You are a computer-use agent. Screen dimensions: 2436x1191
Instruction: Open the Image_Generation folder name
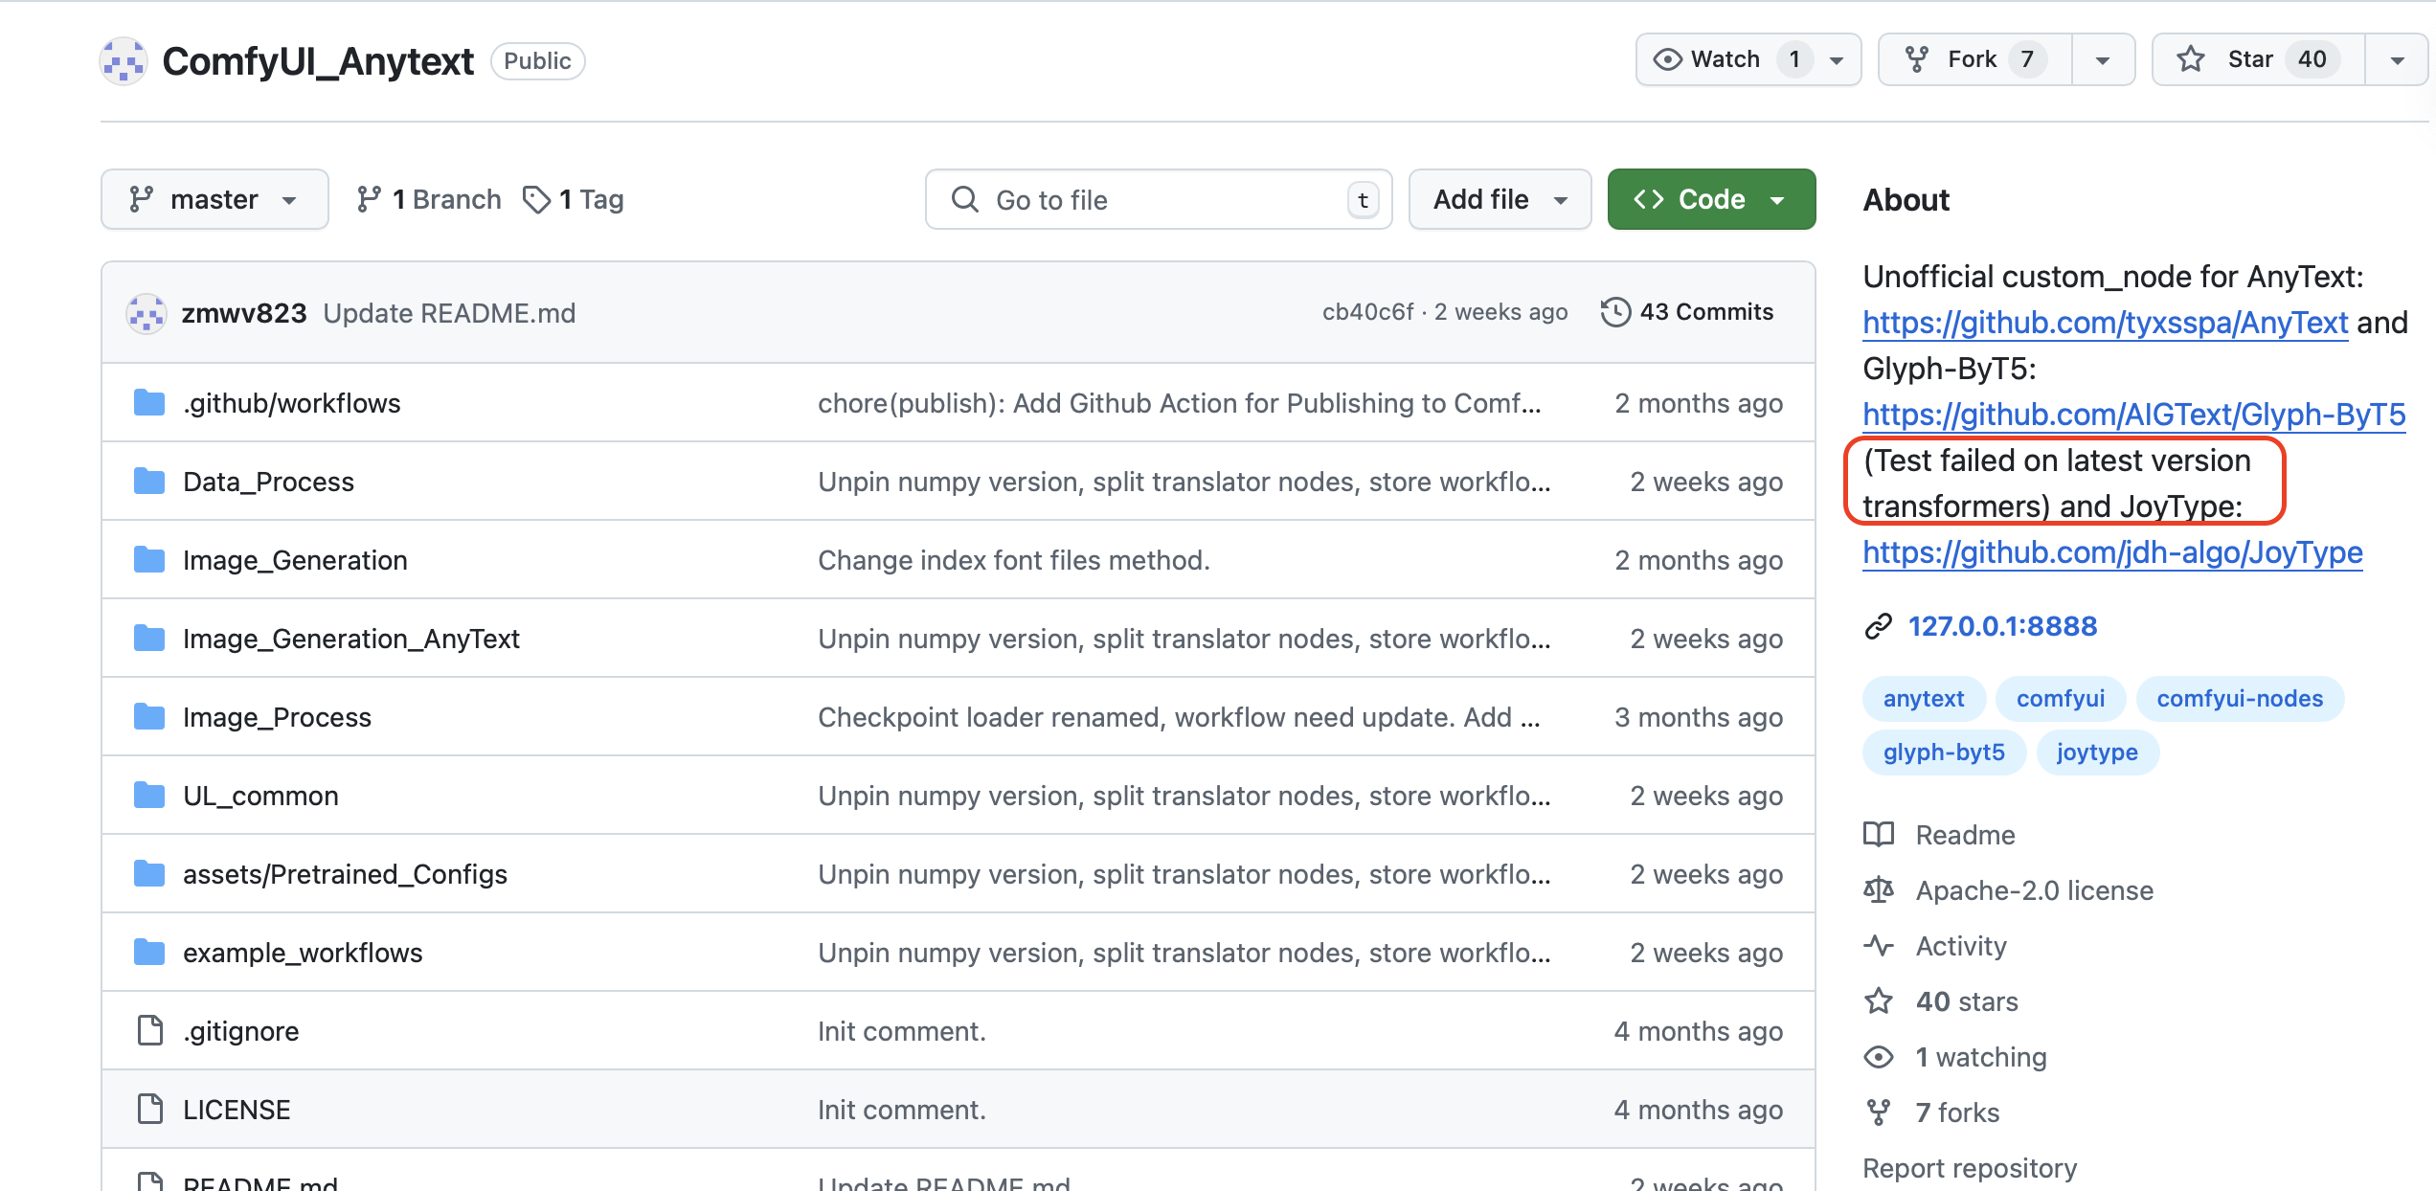(x=295, y=560)
